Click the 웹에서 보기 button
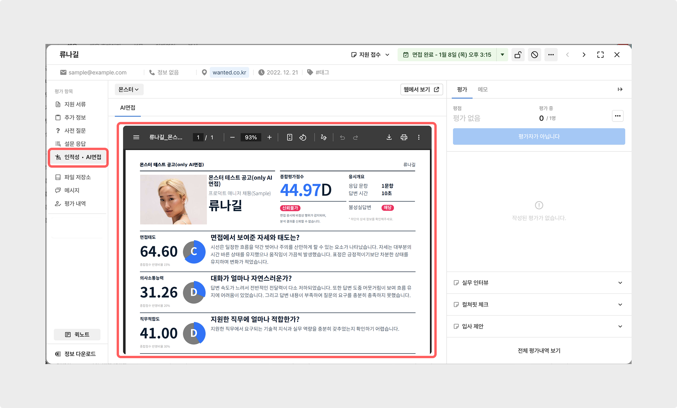The width and height of the screenshot is (677, 408). pyautogui.click(x=421, y=89)
